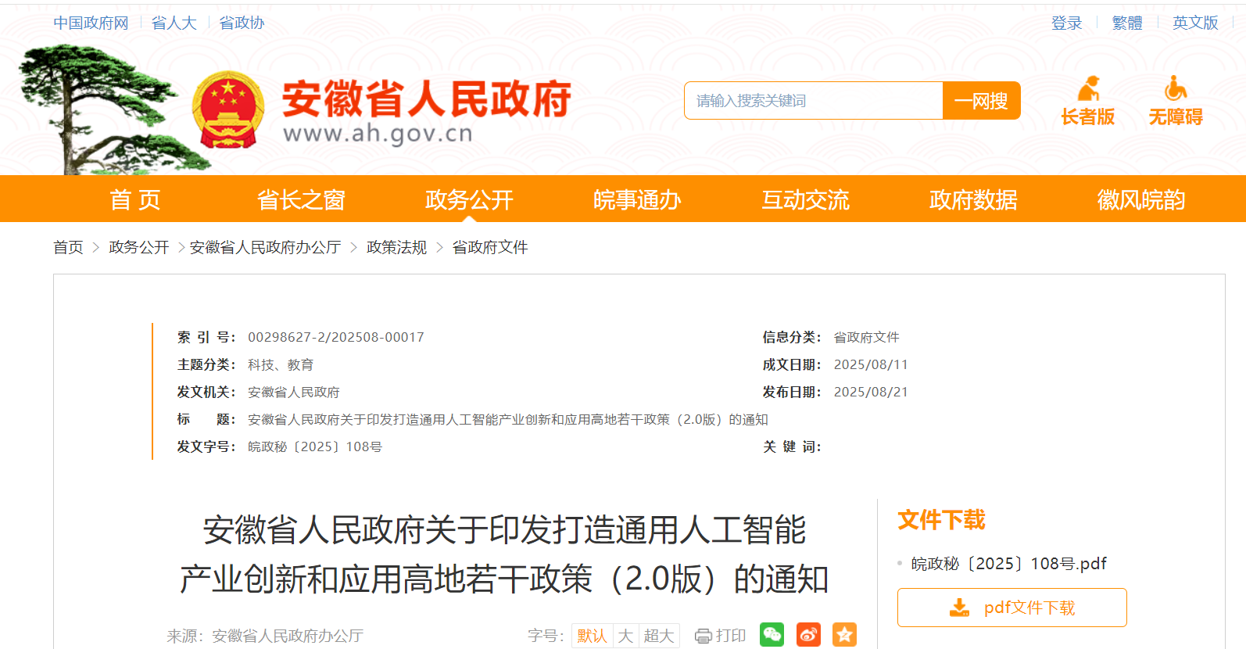Share article via Weibo icon
Image resolution: width=1246 pixels, height=649 pixels.
808,634
